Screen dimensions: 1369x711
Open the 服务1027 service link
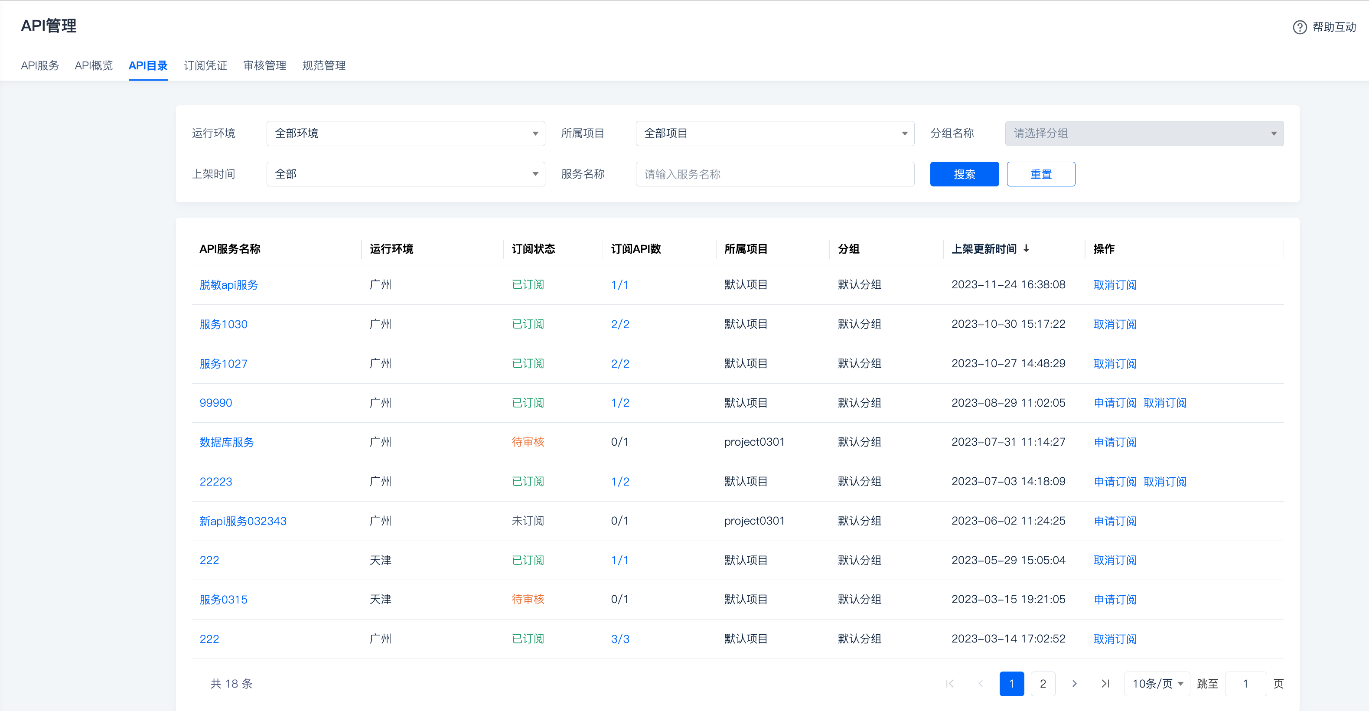[223, 363]
